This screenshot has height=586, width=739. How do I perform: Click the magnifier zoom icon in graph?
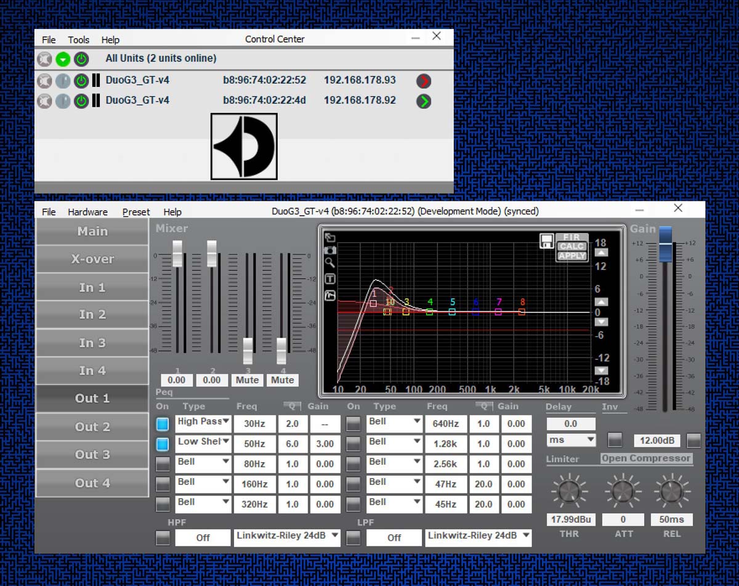(x=330, y=263)
